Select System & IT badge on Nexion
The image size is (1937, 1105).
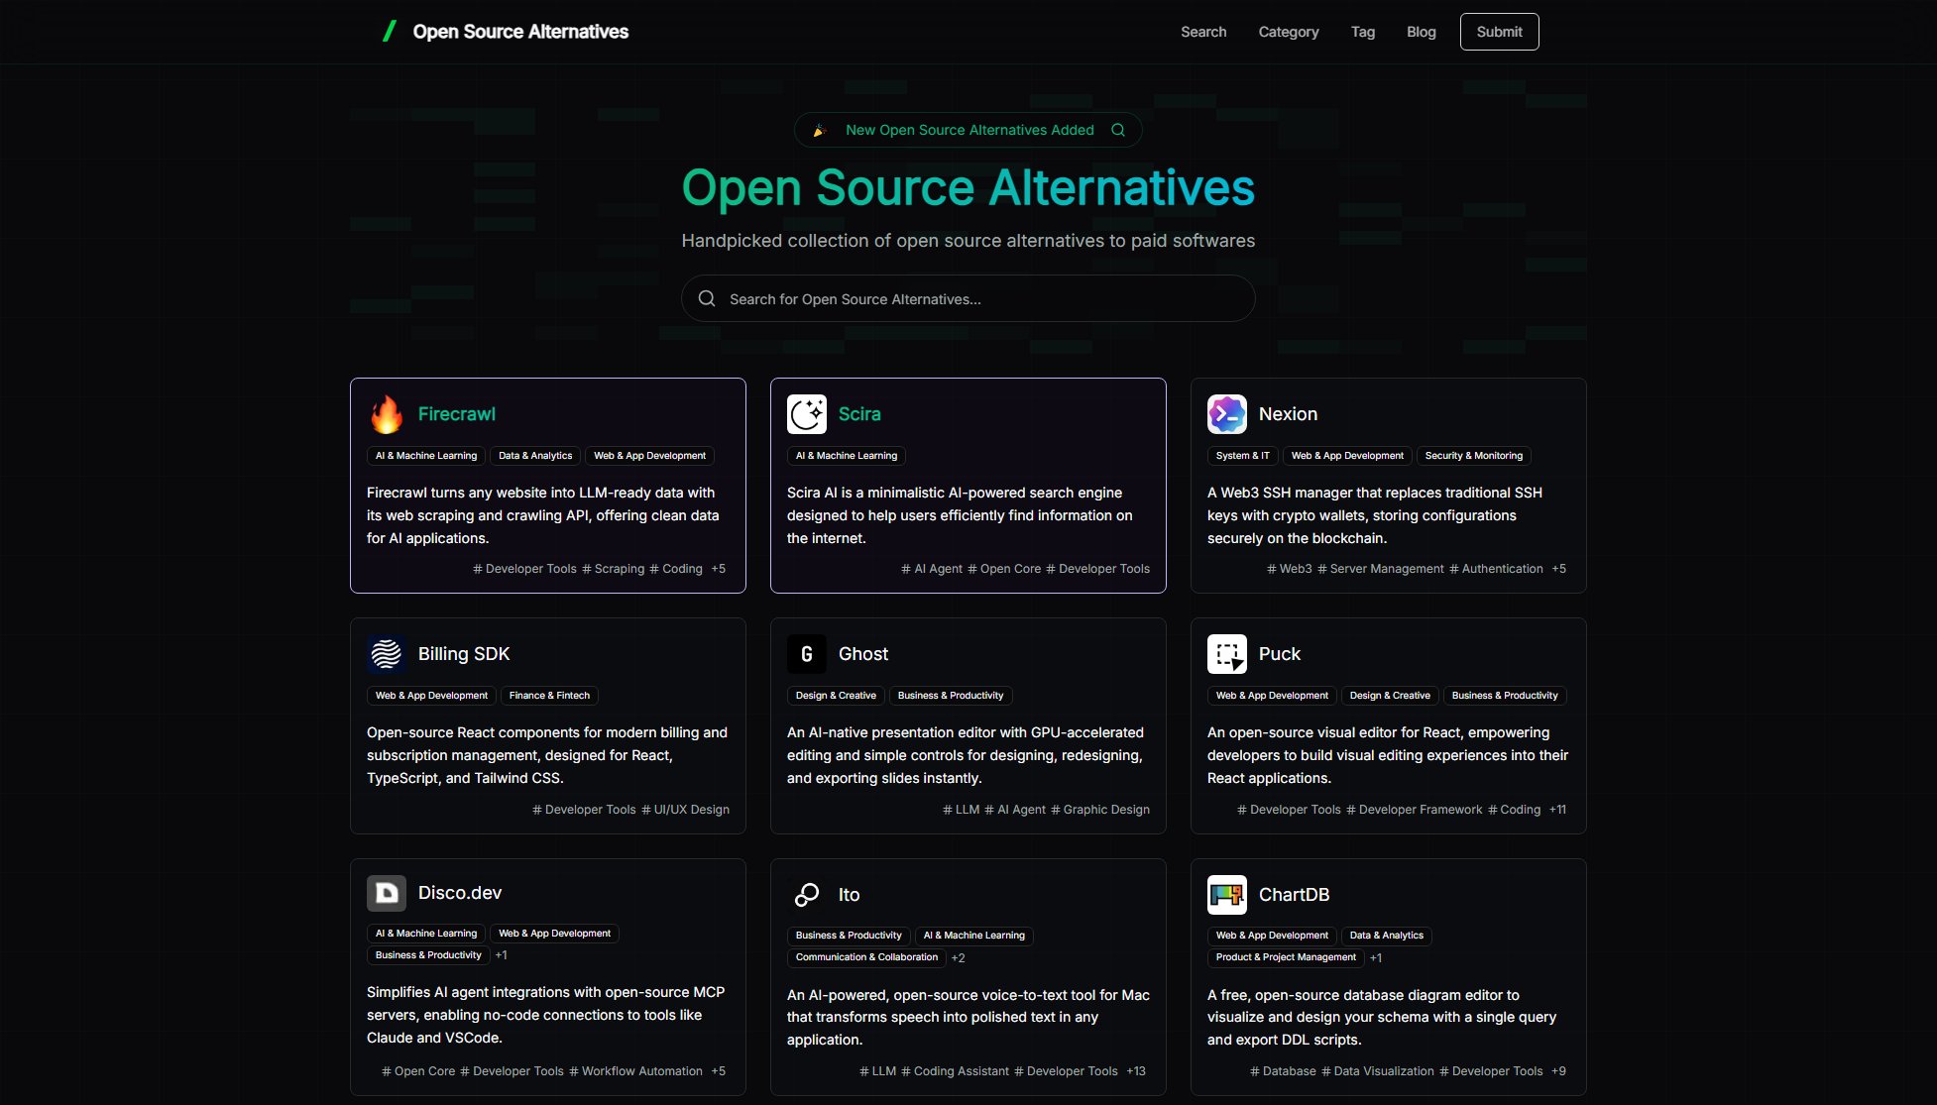click(1242, 456)
